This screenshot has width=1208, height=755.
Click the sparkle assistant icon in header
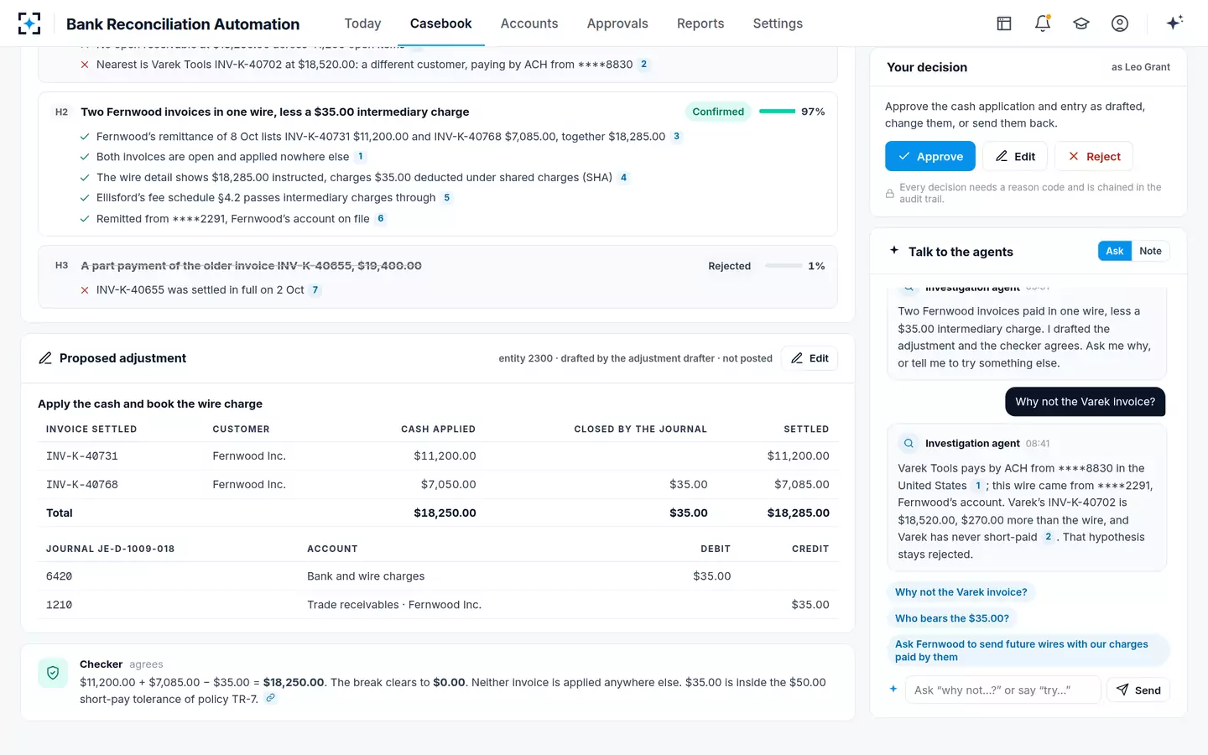[x=1174, y=23]
